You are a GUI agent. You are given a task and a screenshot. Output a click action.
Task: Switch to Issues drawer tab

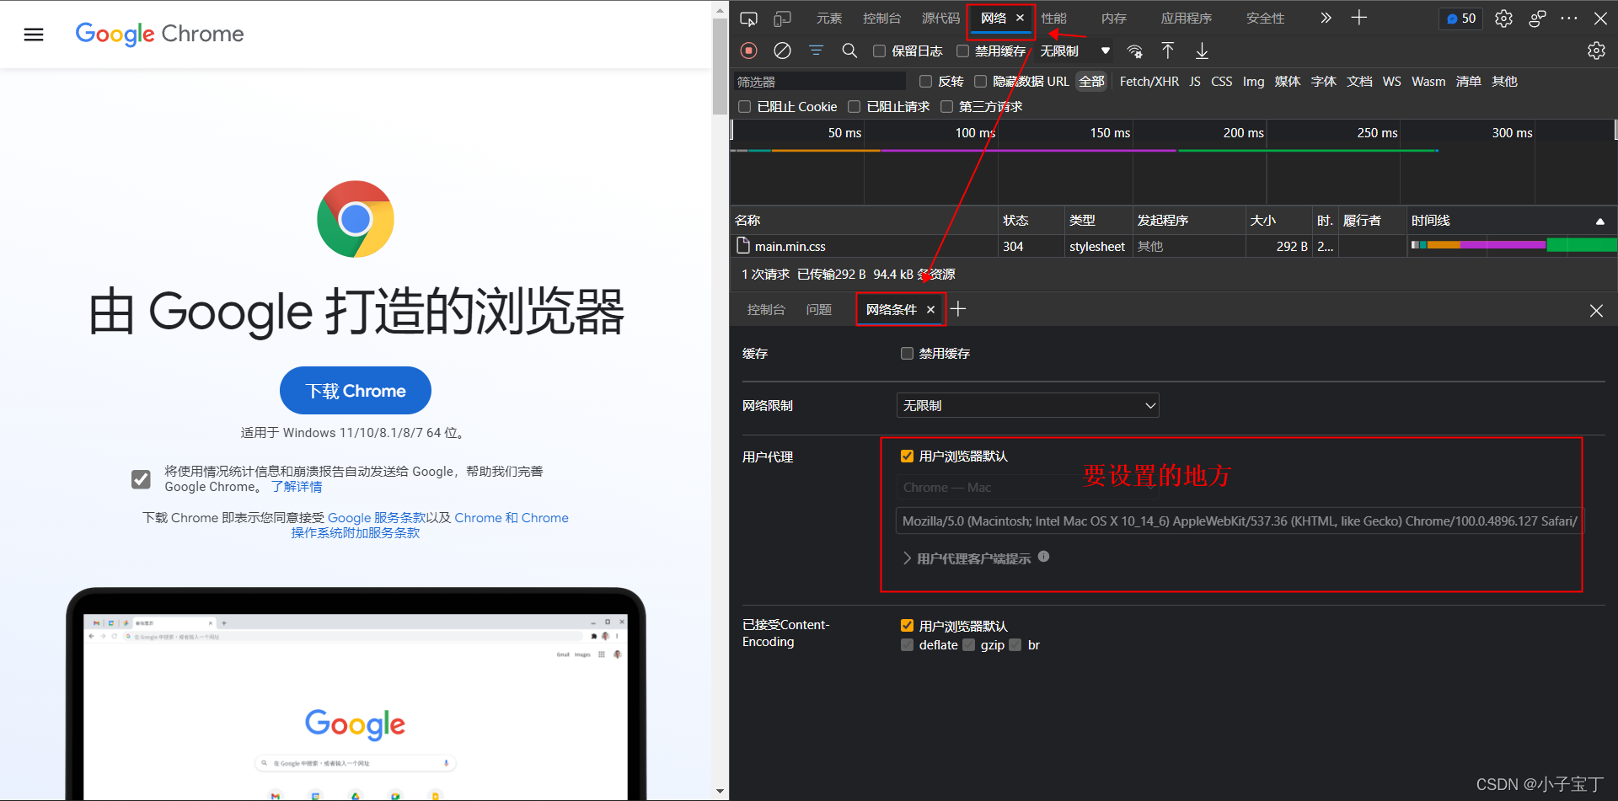pos(819,310)
